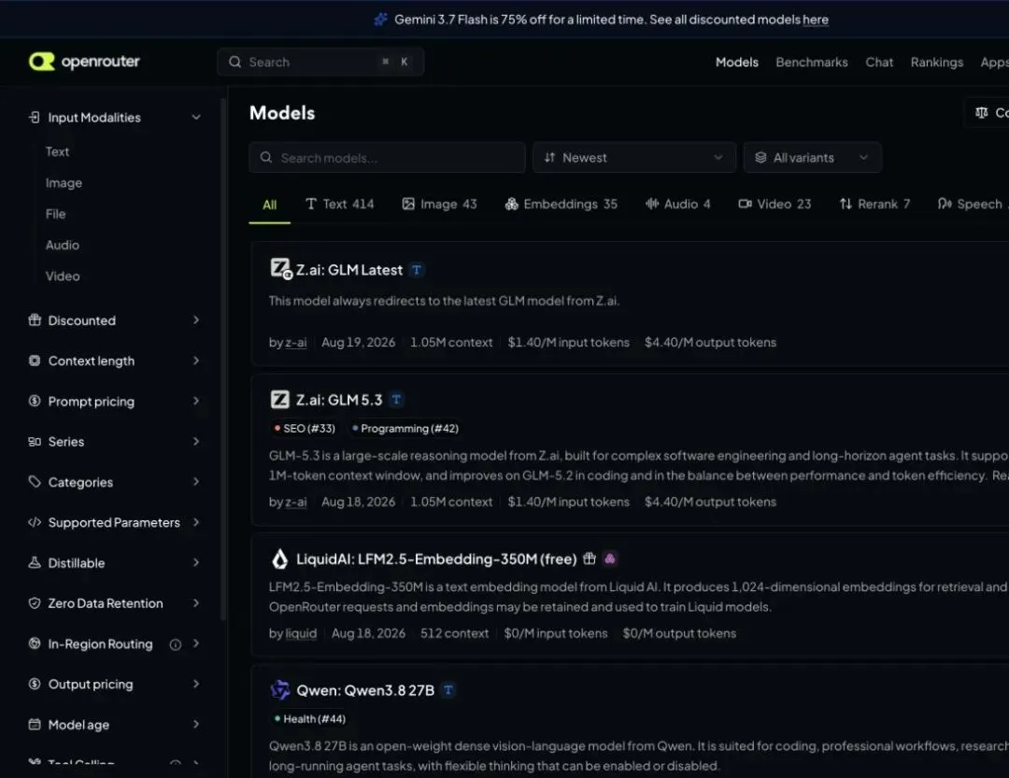Screen dimensions: 1009x778
Task: Open the Chat nav item
Action: 879,63
